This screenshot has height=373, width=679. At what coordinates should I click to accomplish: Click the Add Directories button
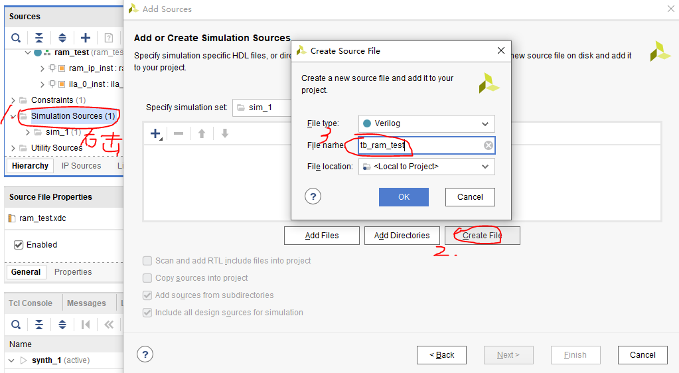pos(402,236)
